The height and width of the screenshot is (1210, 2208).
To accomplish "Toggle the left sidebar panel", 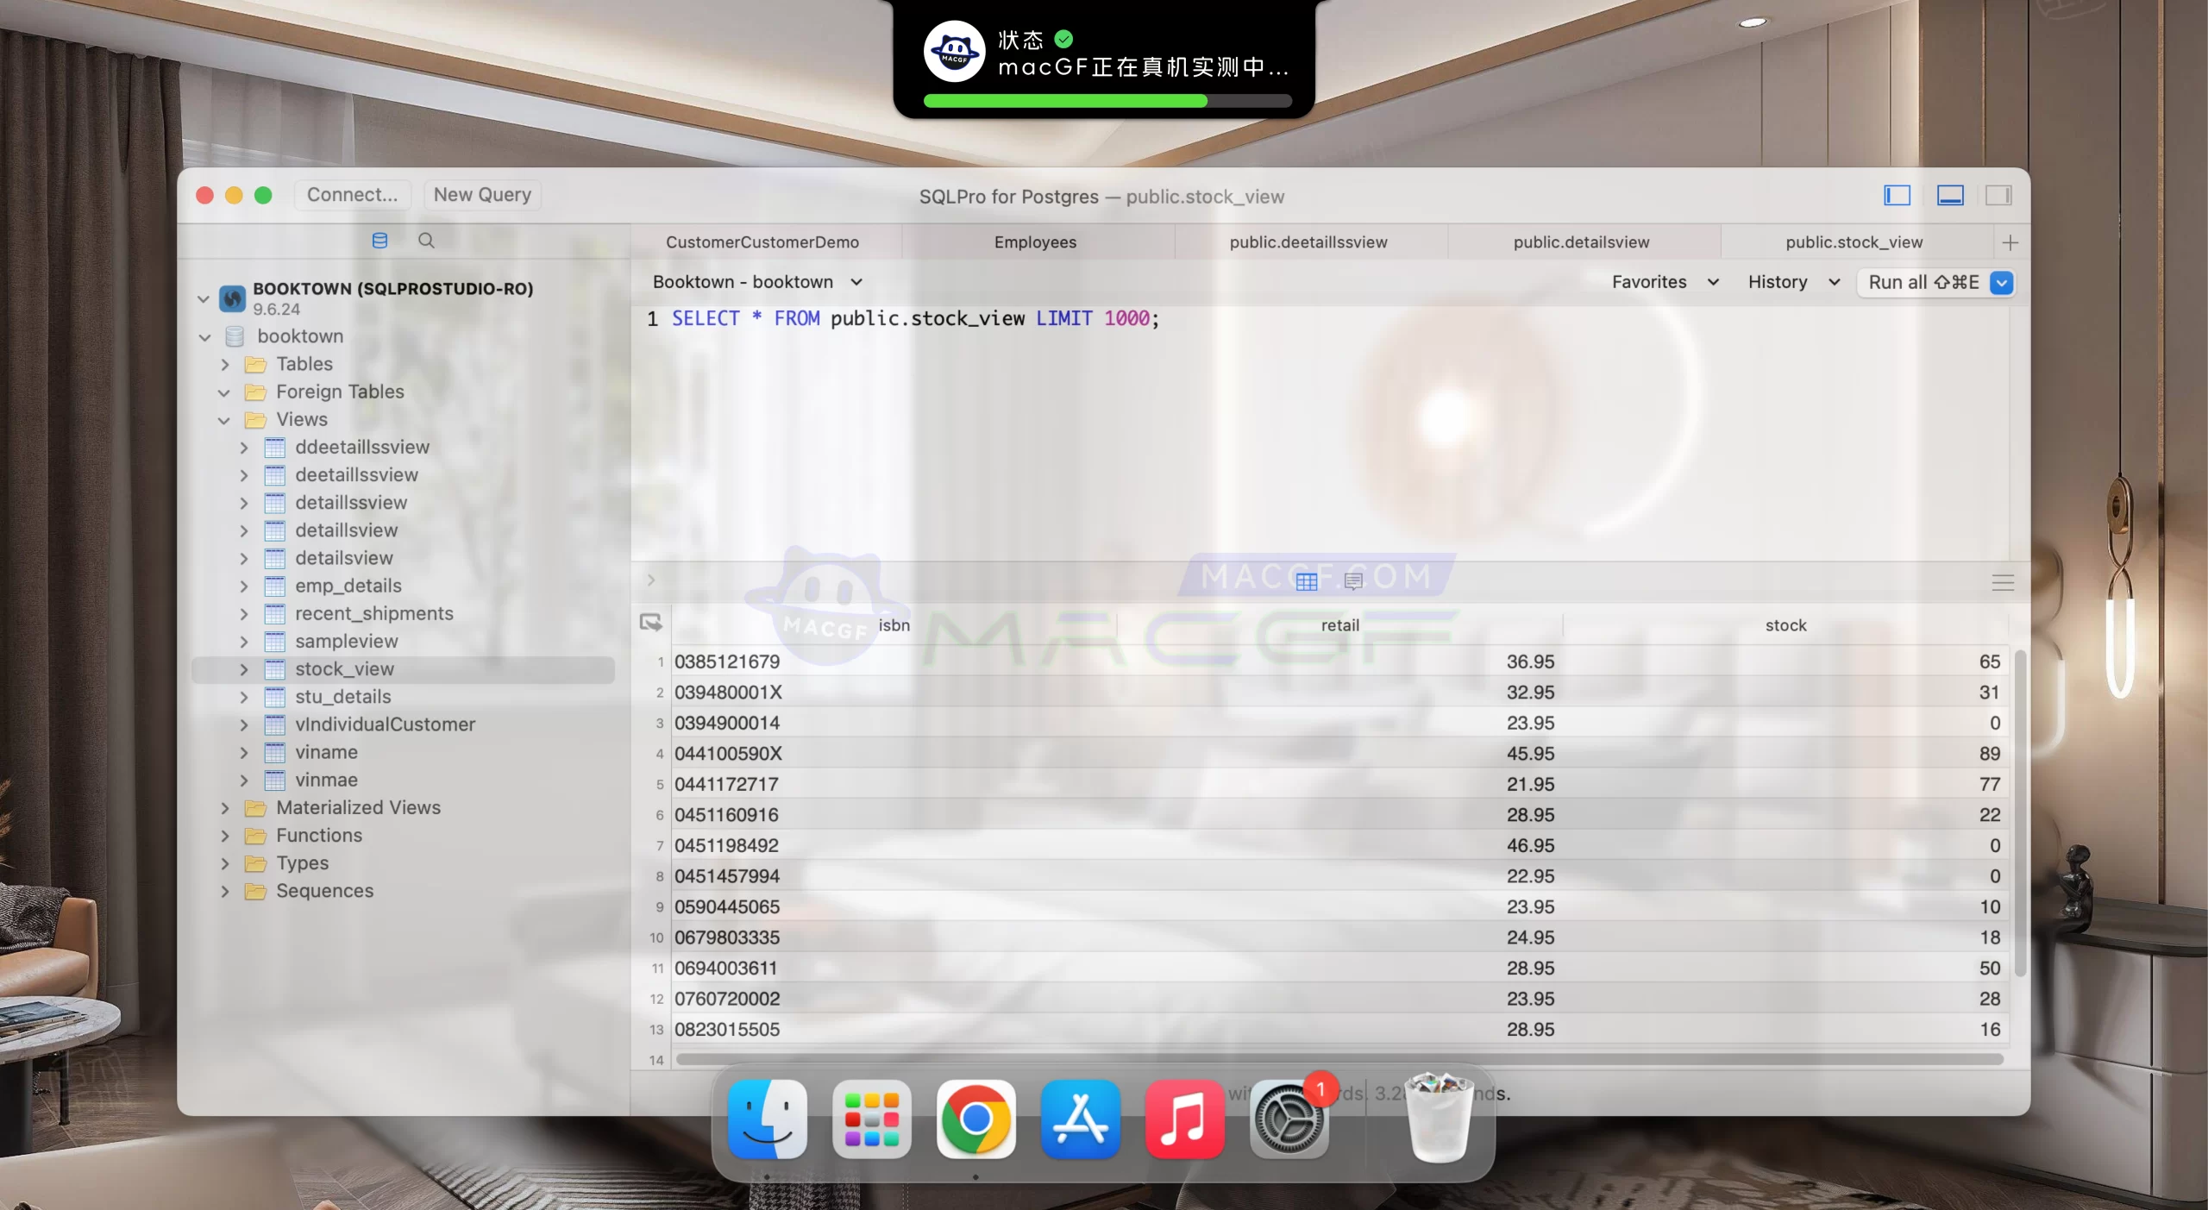I will (1897, 196).
